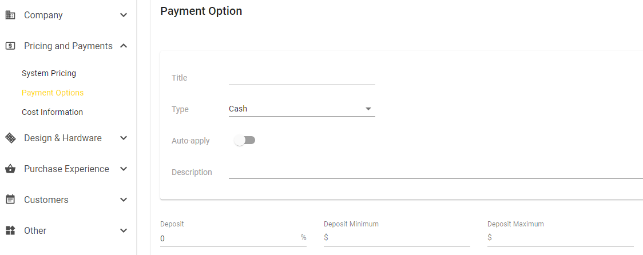Click the Deposit Minimum dollar field
Viewport: 643px width, 255px height.
397,238
